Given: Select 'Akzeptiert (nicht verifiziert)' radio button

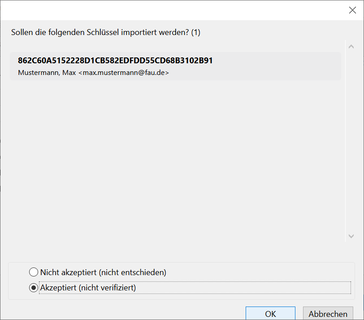Looking at the screenshot, I should pos(34,288).
